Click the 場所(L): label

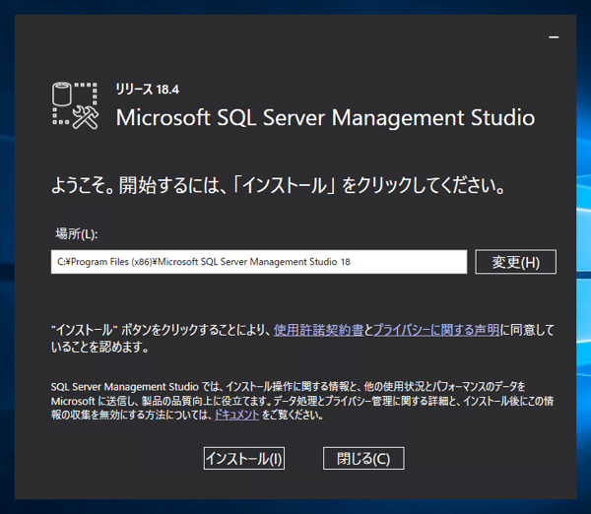[77, 234]
